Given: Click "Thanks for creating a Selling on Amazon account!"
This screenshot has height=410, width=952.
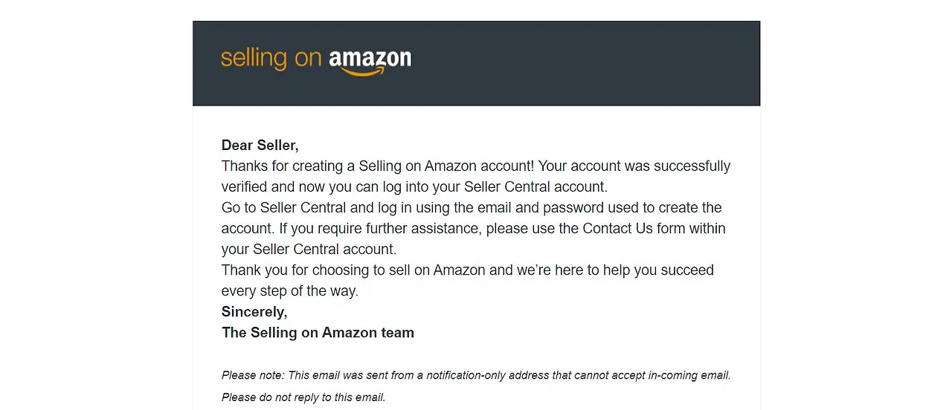Looking at the screenshot, I should point(376,166).
